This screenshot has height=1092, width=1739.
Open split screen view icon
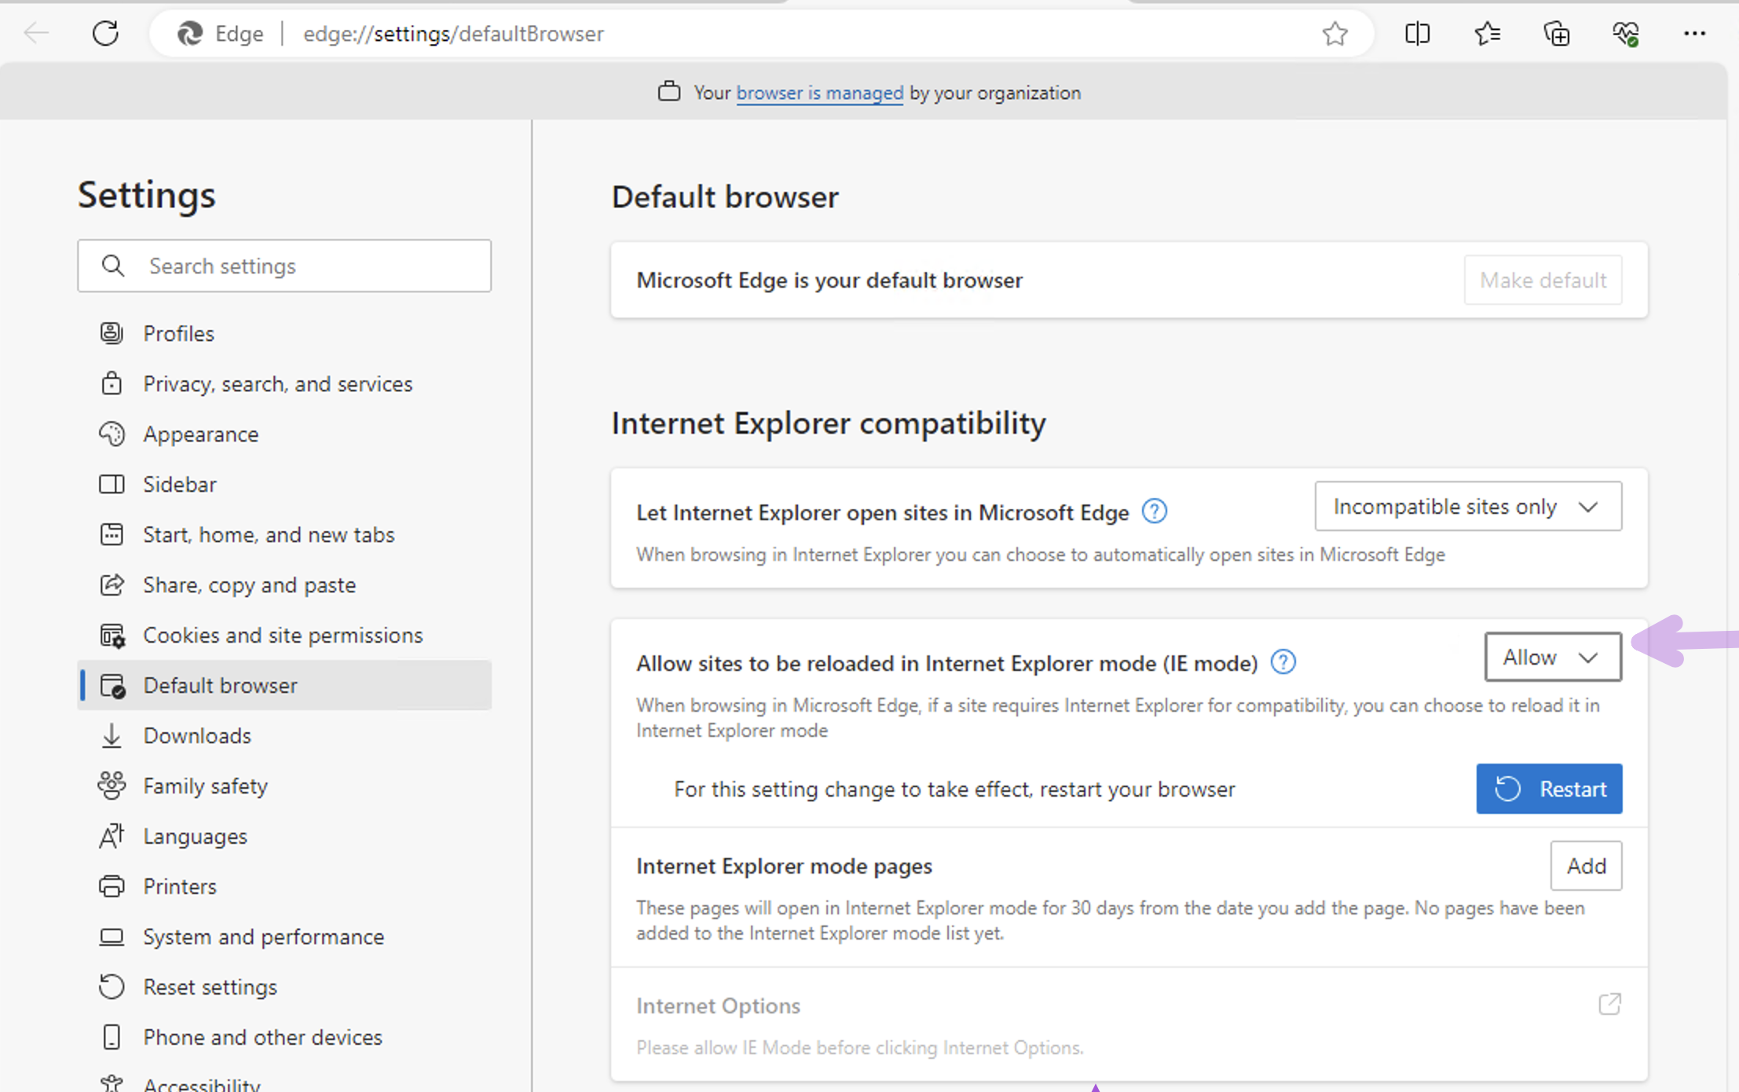(x=1417, y=34)
